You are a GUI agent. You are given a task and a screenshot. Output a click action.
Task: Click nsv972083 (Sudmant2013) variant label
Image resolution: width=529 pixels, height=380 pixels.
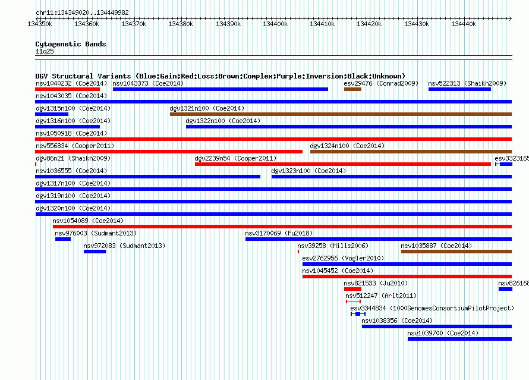(x=124, y=246)
